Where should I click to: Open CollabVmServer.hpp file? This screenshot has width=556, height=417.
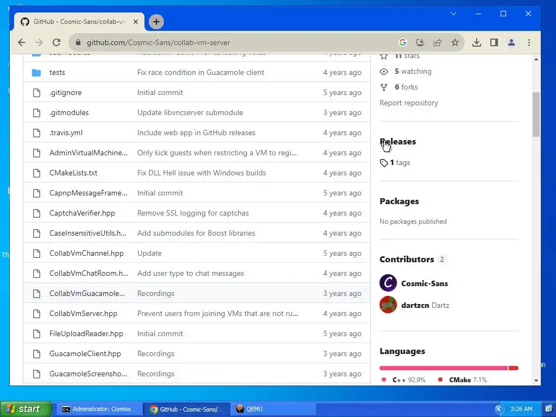[83, 313]
